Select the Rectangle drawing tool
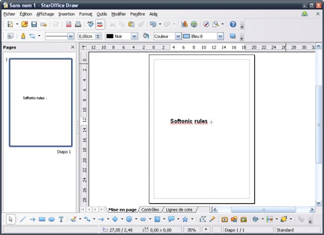Image resolution: width=324 pixels, height=235 pixels. coord(42,219)
